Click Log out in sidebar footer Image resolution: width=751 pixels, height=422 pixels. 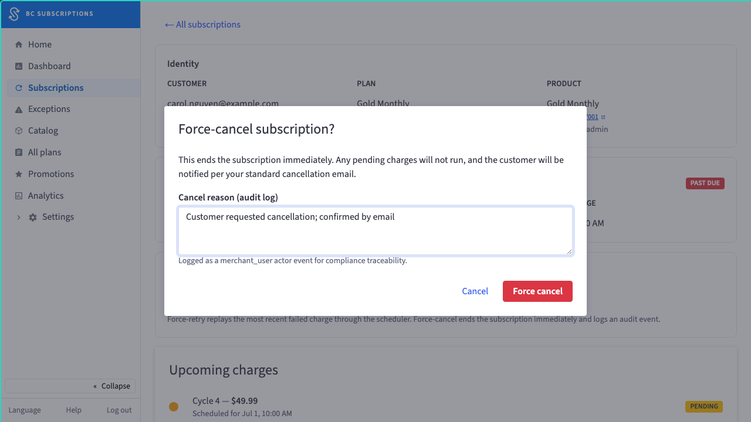(119, 410)
